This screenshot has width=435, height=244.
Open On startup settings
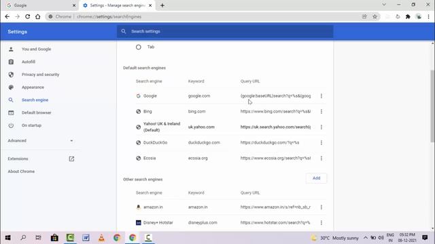tap(31, 125)
